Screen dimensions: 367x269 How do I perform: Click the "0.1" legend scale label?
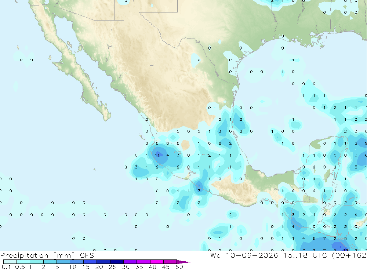6,267
